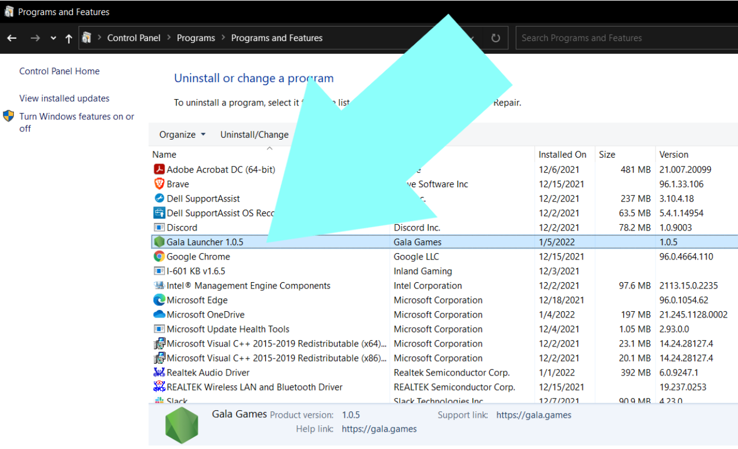Screen dimensions: 738x449
Task: Click the Forward navigation arrow
Action: [x=35, y=38]
